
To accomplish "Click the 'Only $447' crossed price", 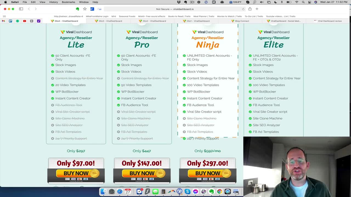I will (x=142, y=151).
